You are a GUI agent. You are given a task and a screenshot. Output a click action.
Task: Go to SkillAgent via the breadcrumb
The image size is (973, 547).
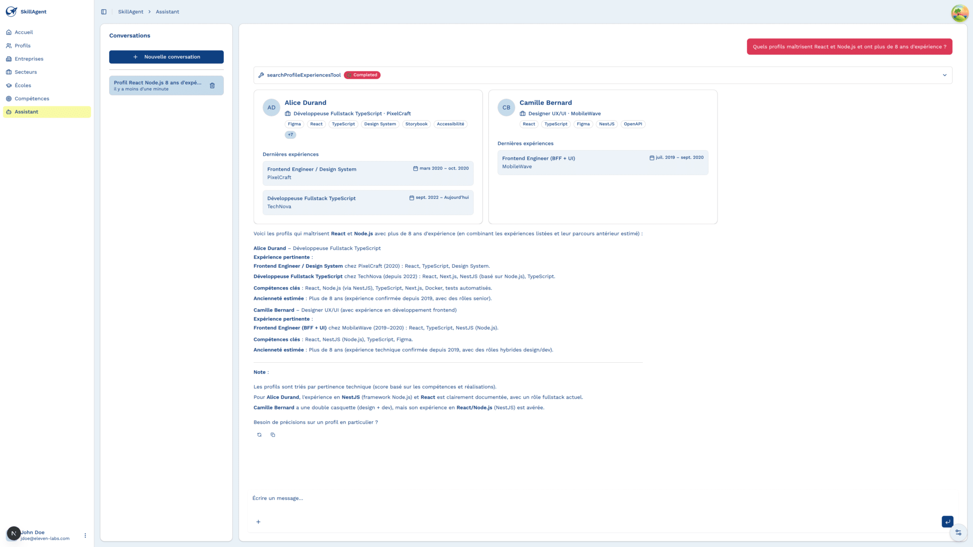[x=130, y=11]
